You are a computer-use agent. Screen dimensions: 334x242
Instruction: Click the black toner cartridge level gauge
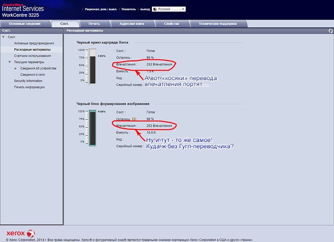tap(92, 66)
